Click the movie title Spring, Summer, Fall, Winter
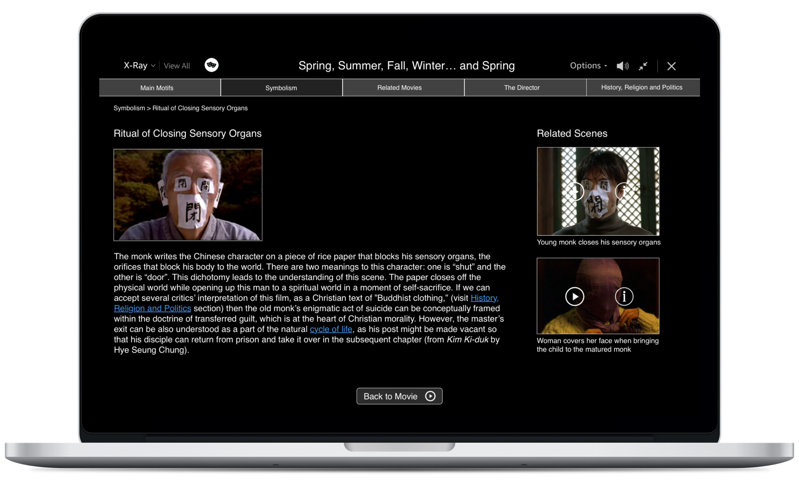Image resolution: width=799 pixels, height=487 pixels. (x=406, y=66)
